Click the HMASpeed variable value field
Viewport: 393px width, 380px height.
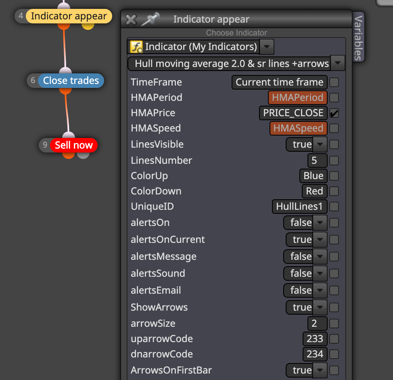[x=298, y=128]
